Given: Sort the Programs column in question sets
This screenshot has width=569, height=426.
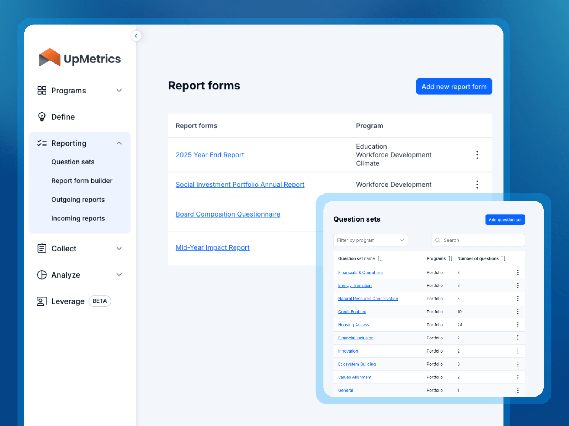Looking at the screenshot, I should click(x=450, y=258).
